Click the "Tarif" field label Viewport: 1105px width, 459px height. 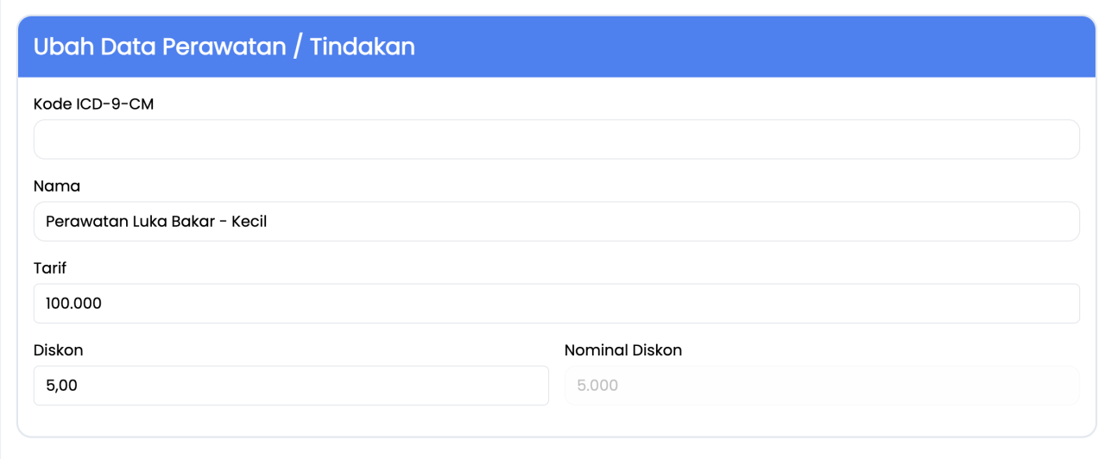[50, 268]
